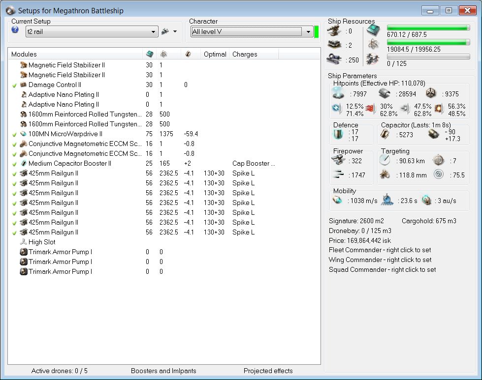This screenshot has height=380, width=482.
Task: Click the volley damage icon showing 1747
Action: click(338, 175)
